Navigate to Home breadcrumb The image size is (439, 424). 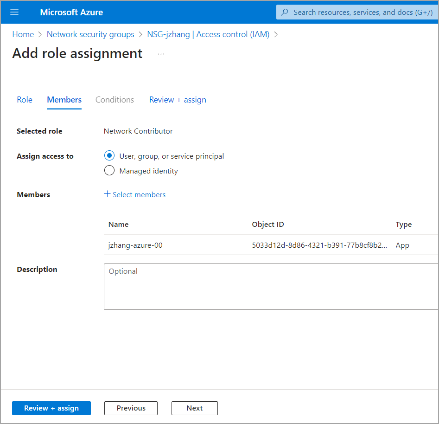(x=23, y=34)
